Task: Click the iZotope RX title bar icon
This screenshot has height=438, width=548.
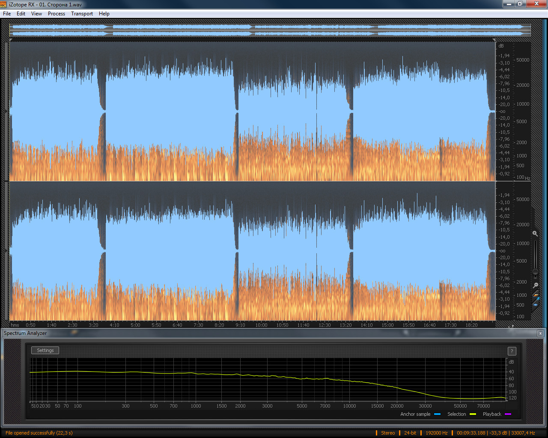Action: pos(4,4)
